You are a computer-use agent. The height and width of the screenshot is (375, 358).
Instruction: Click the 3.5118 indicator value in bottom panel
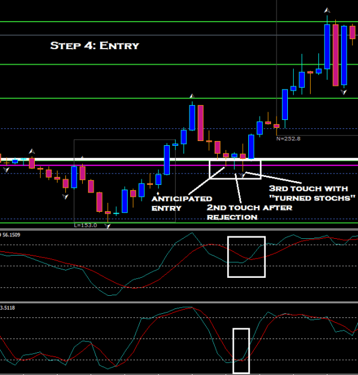(7, 308)
